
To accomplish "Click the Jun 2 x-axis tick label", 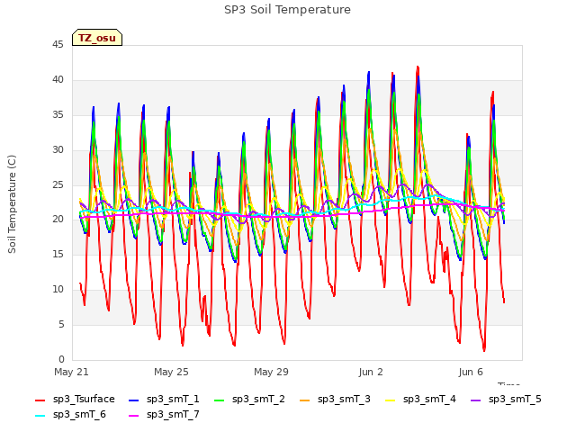I will pyautogui.click(x=371, y=372).
